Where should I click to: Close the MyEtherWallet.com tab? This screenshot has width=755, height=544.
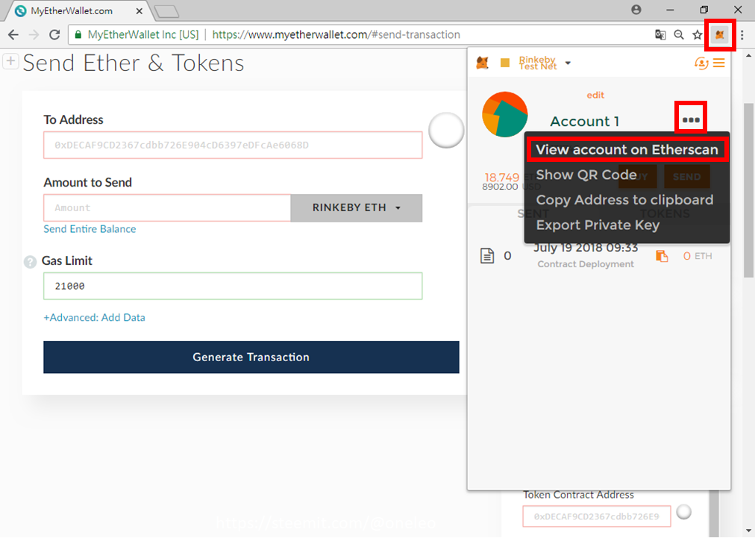coord(140,10)
